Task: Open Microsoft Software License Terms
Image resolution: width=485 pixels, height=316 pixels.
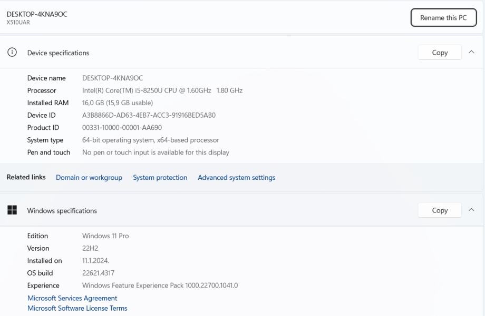Action: coord(77,309)
